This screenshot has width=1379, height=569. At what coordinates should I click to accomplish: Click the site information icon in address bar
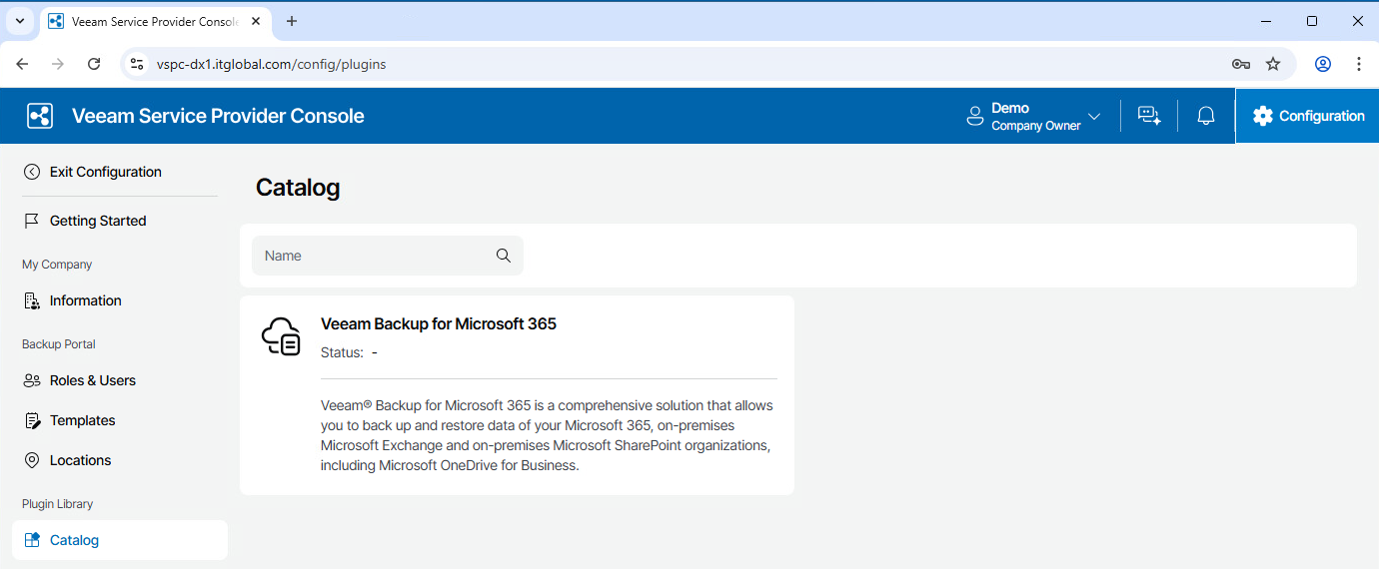click(138, 64)
